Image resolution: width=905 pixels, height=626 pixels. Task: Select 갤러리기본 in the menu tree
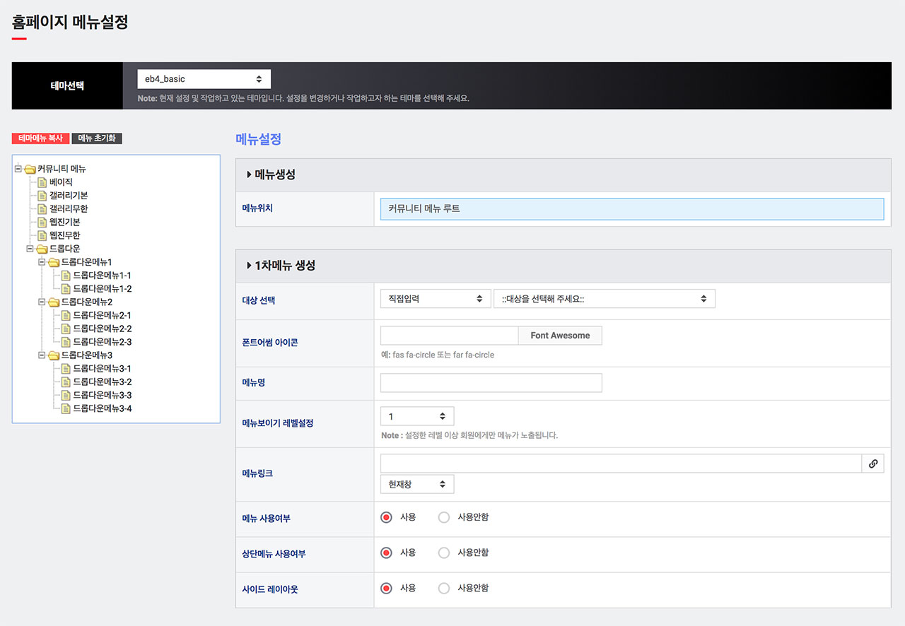coord(69,196)
